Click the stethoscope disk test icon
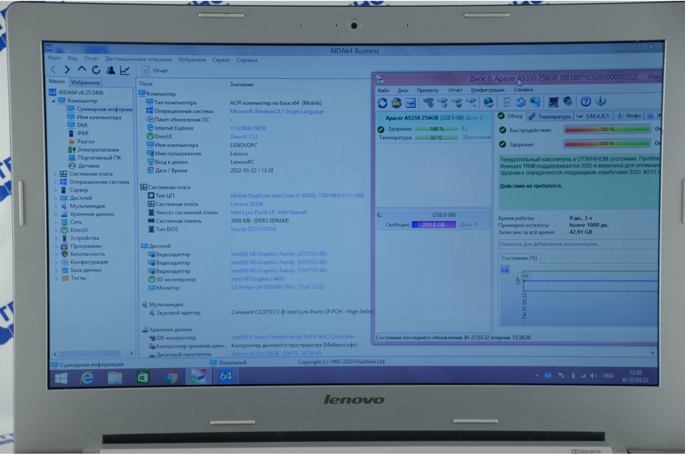The image size is (685, 455). click(x=429, y=102)
